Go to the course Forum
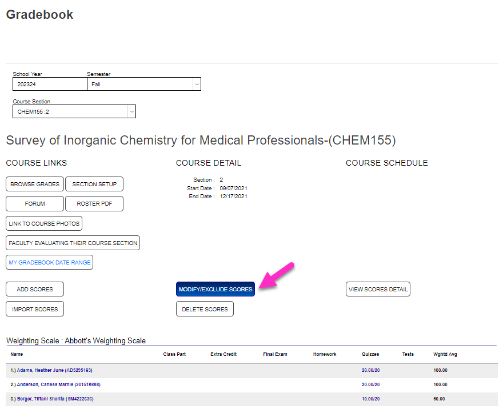Image resolution: width=503 pixels, height=409 pixels. tap(34, 203)
